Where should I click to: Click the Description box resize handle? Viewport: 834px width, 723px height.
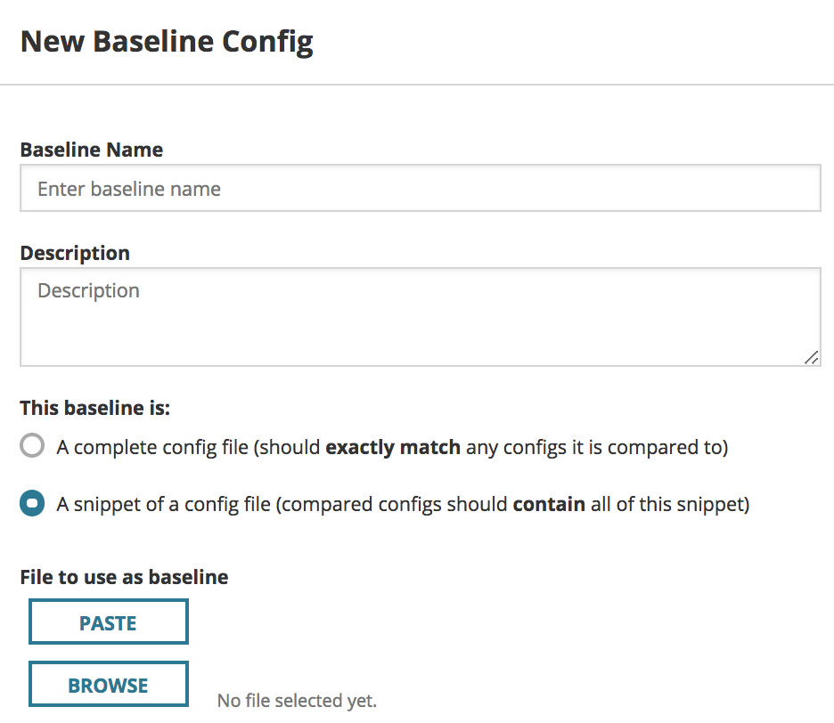click(x=811, y=357)
